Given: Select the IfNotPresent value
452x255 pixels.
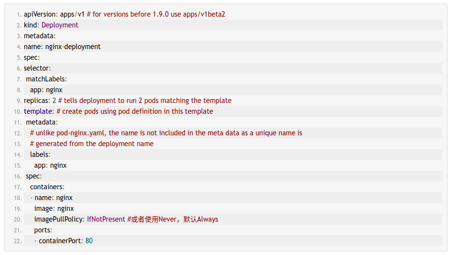Looking at the screenshot, I should [106, 219].
